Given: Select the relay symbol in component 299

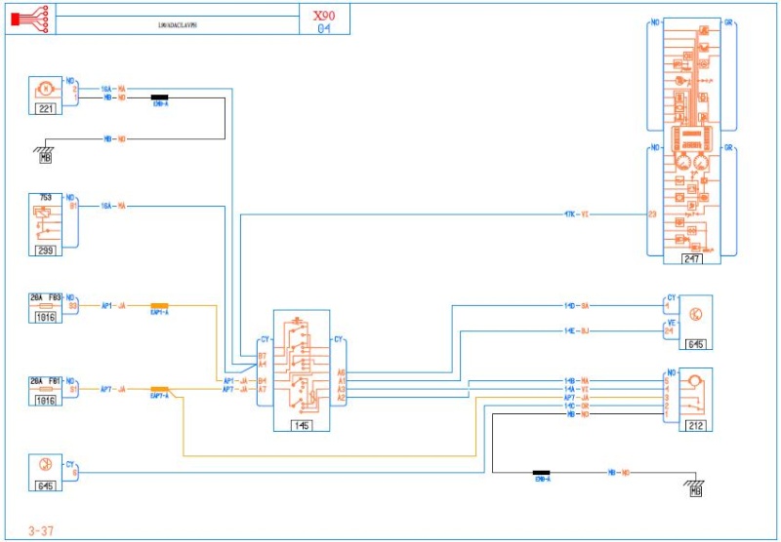Looking at the screenshot, I should pyautogui.click(x=45, y=223).
